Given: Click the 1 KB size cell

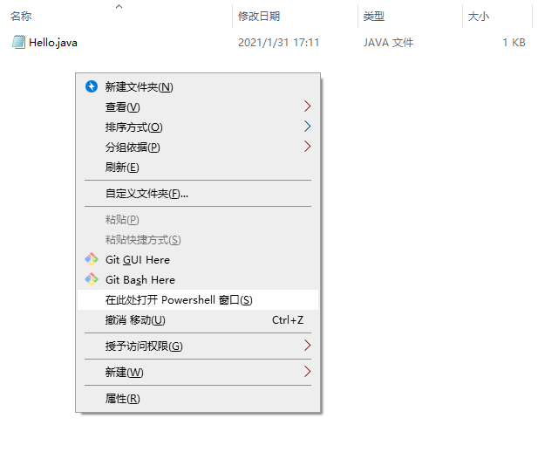Looking at the screenshot, I should pyautogui.click(x=514, y=43).
